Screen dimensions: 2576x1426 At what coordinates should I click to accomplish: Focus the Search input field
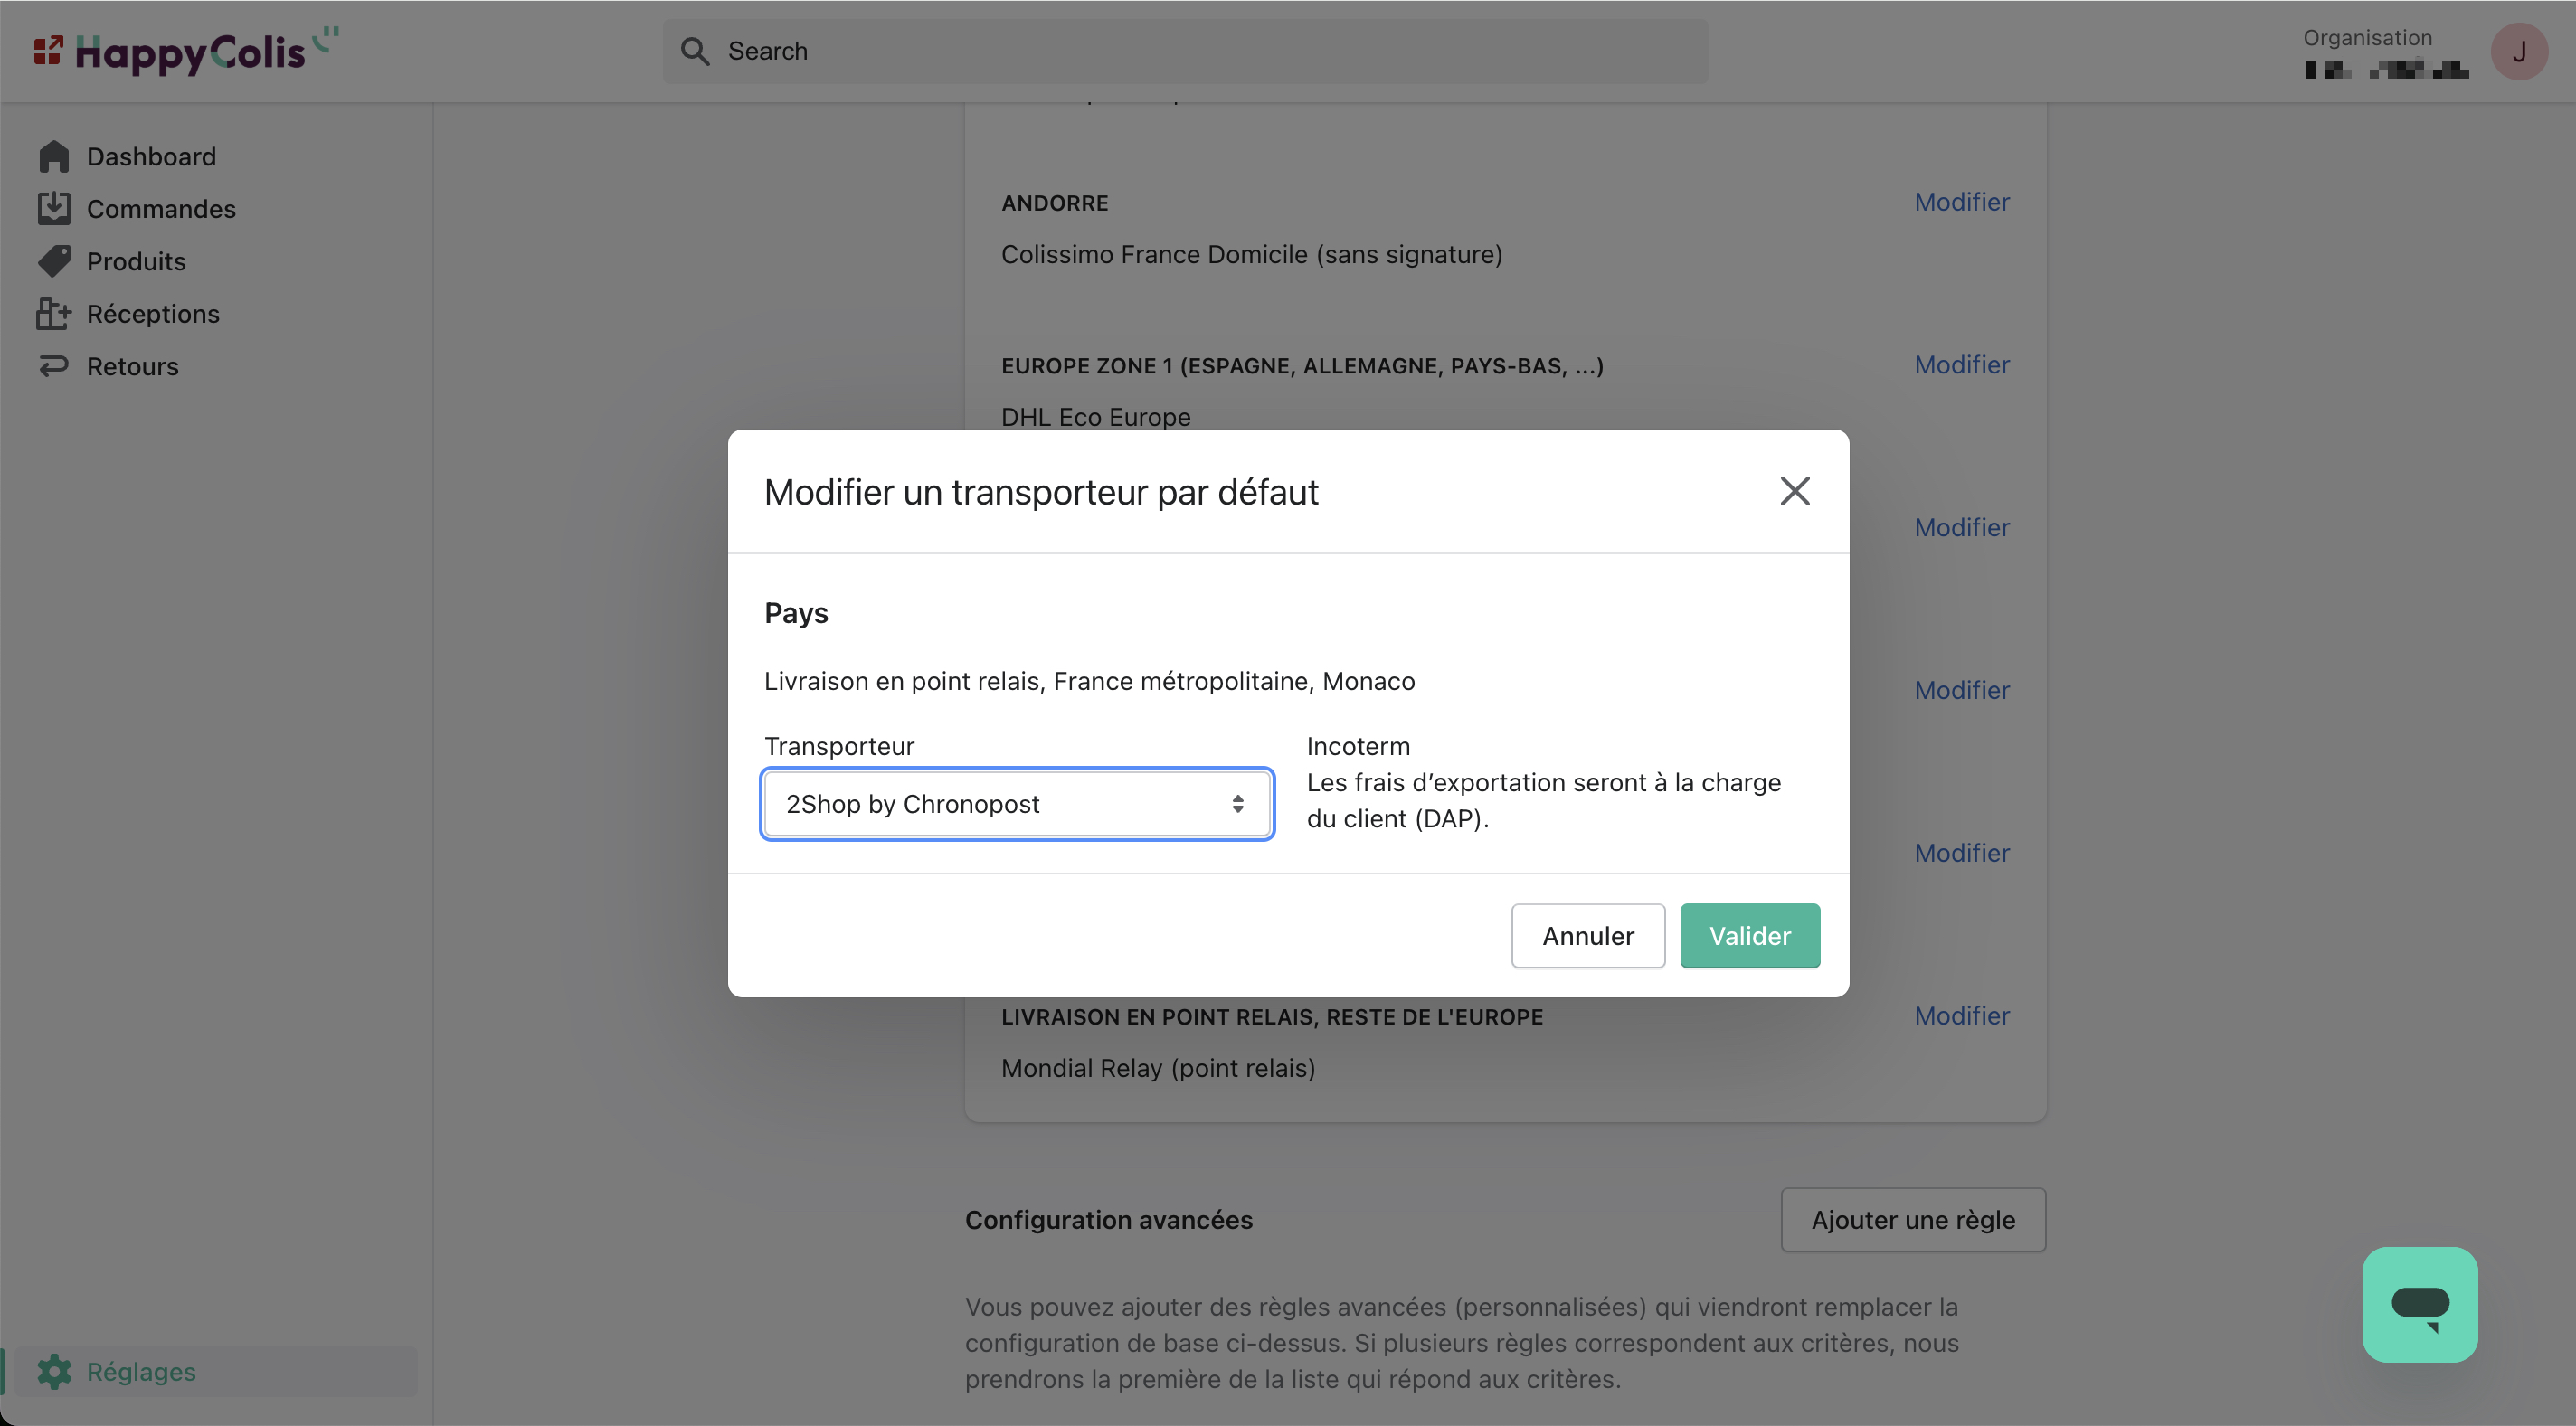tap(1200, 51)
